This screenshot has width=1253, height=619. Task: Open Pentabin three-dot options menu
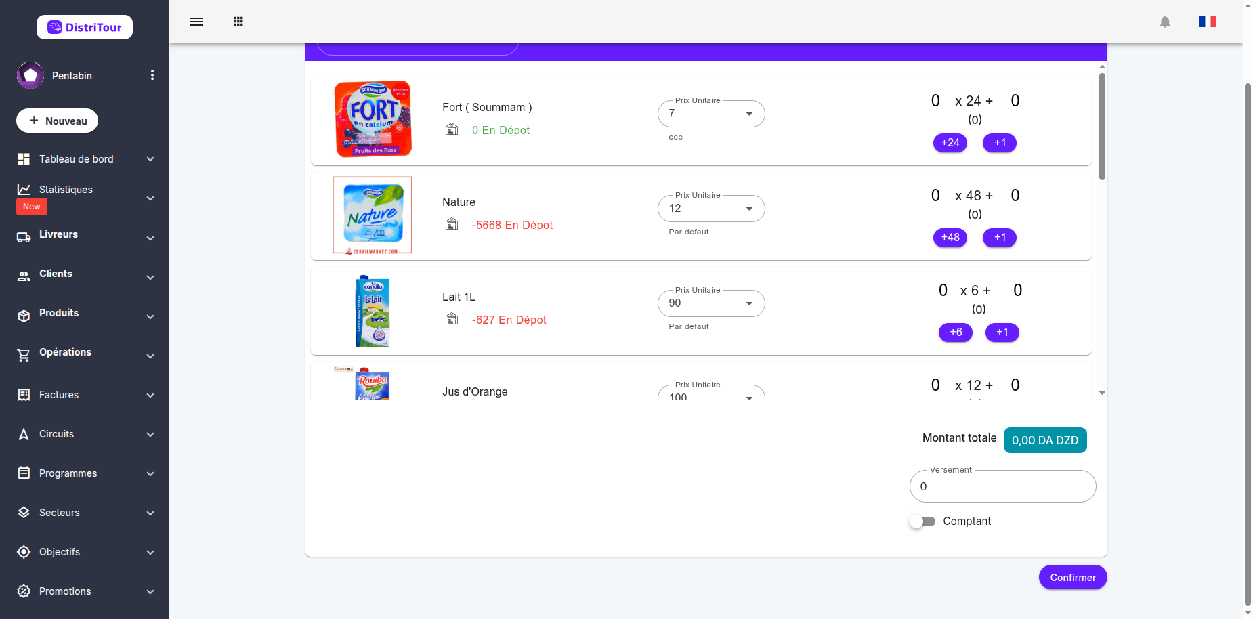(x=152, y=75)
